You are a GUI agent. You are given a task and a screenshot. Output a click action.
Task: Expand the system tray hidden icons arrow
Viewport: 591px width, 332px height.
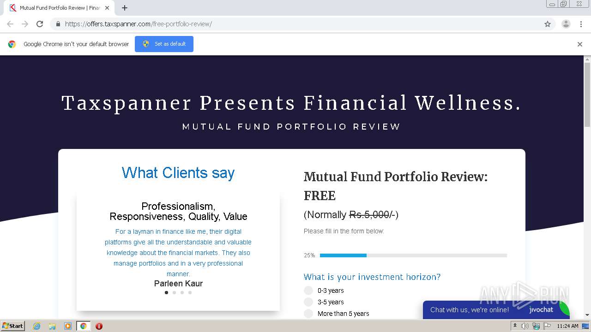coord(515,326)
